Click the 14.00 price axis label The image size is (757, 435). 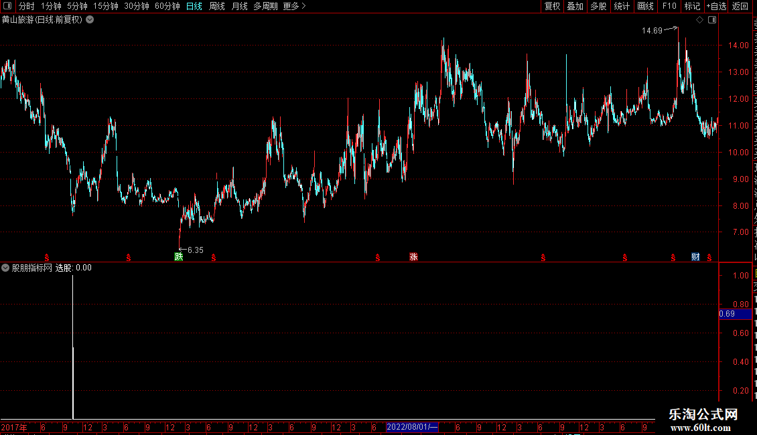coord(738,46)
